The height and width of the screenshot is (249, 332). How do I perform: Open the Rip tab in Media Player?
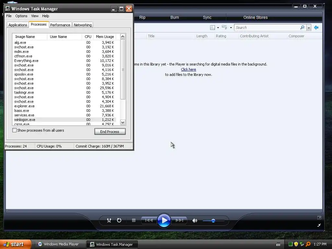point(142,18)
